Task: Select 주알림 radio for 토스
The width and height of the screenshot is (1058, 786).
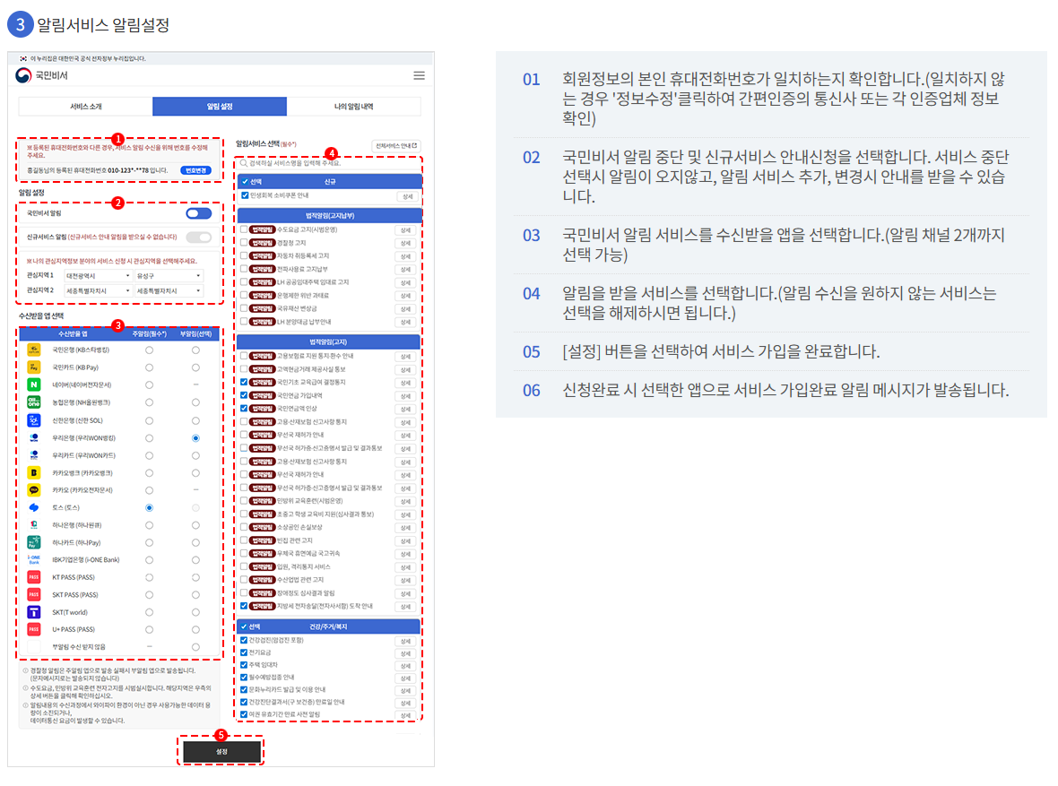Action: 149,507
